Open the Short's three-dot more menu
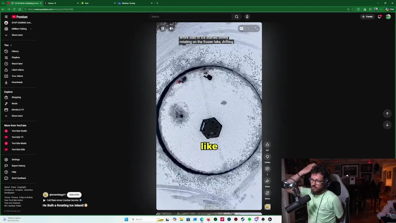Screen dimensions: 396x223 249,28
